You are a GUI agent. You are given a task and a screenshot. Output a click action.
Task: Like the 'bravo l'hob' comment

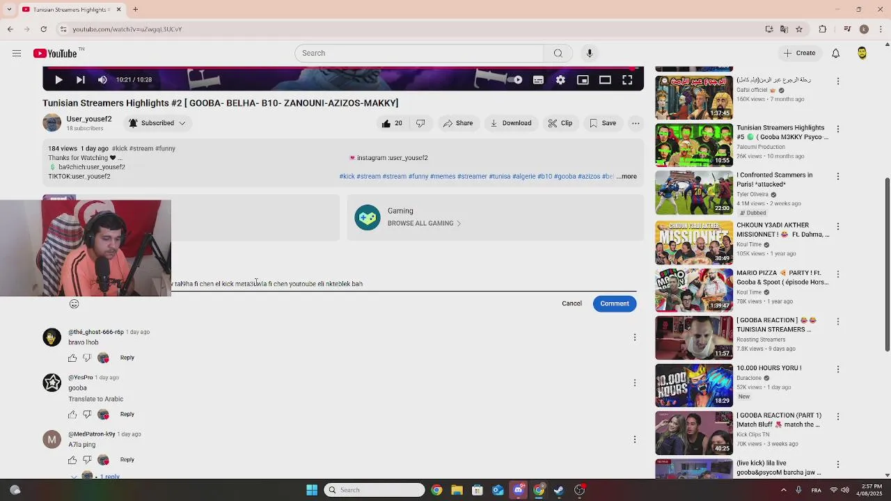[72, 358]
